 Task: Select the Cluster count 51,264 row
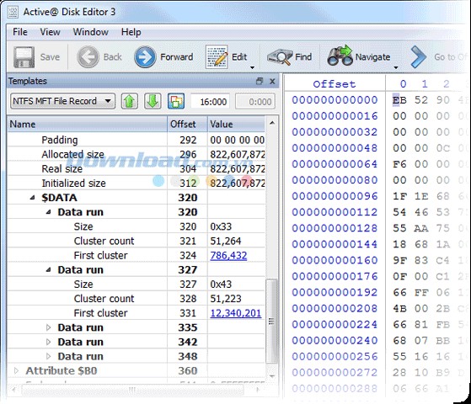(x=136, y=241)
